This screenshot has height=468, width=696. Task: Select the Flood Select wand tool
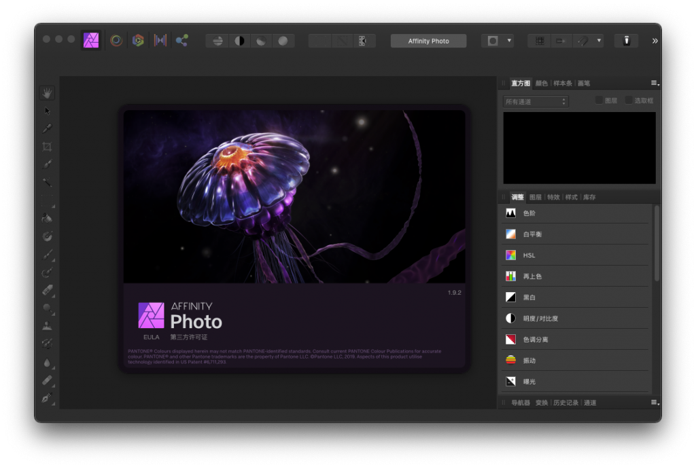click(x=47, y=182)
